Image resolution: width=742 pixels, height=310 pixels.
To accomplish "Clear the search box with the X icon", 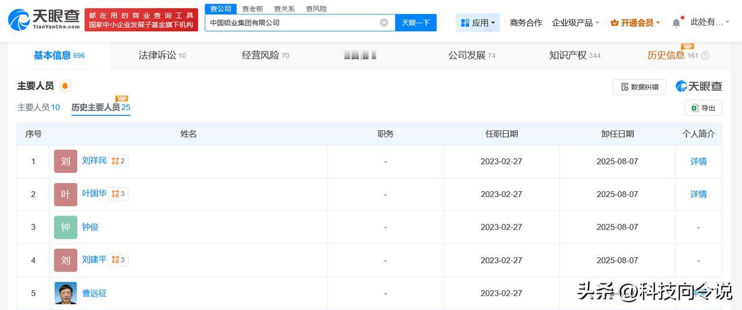I will click(384, 23).
